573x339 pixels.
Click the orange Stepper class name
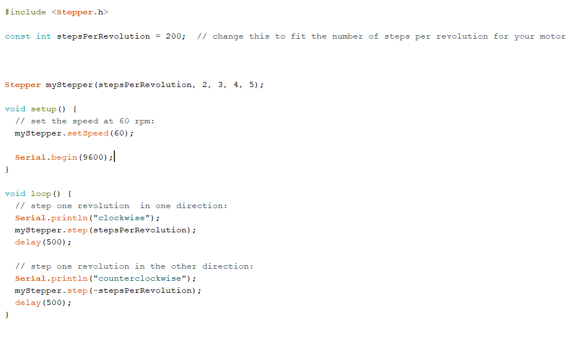pyautogui.click(x=23, y=85)
